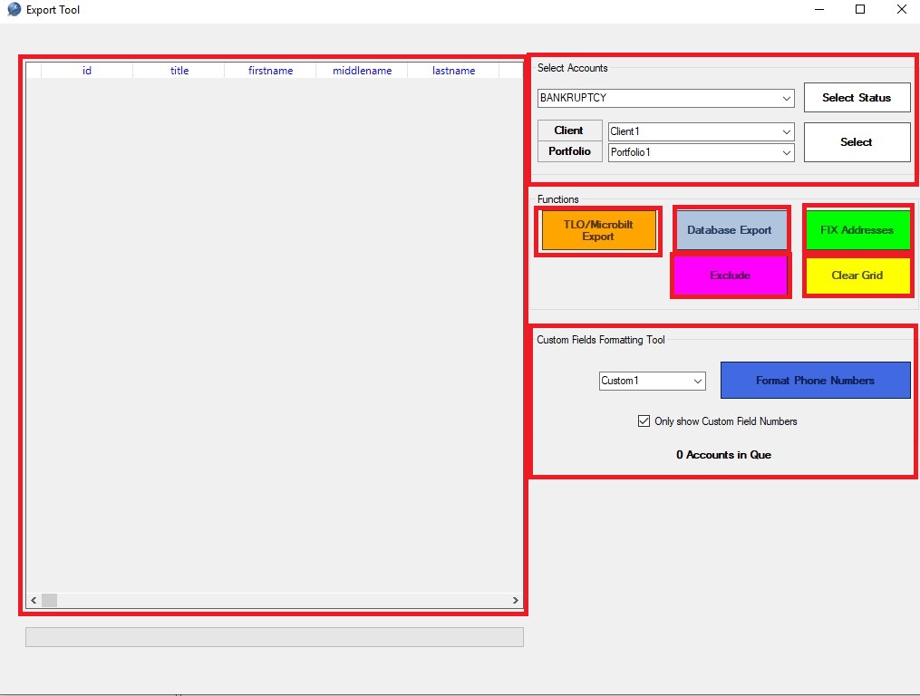Select the lastname column header
This screenshot has width=920, height=696.
click(453, 70)
